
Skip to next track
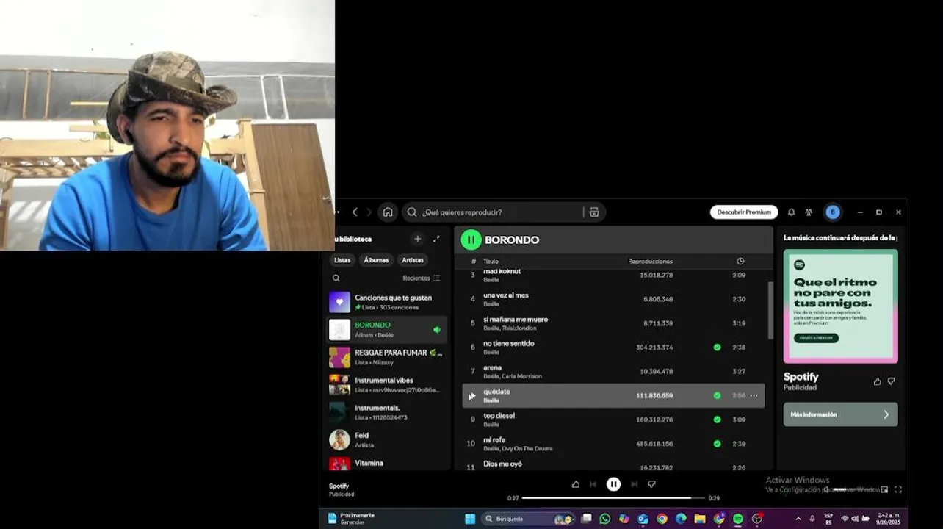tap(634, 484)
